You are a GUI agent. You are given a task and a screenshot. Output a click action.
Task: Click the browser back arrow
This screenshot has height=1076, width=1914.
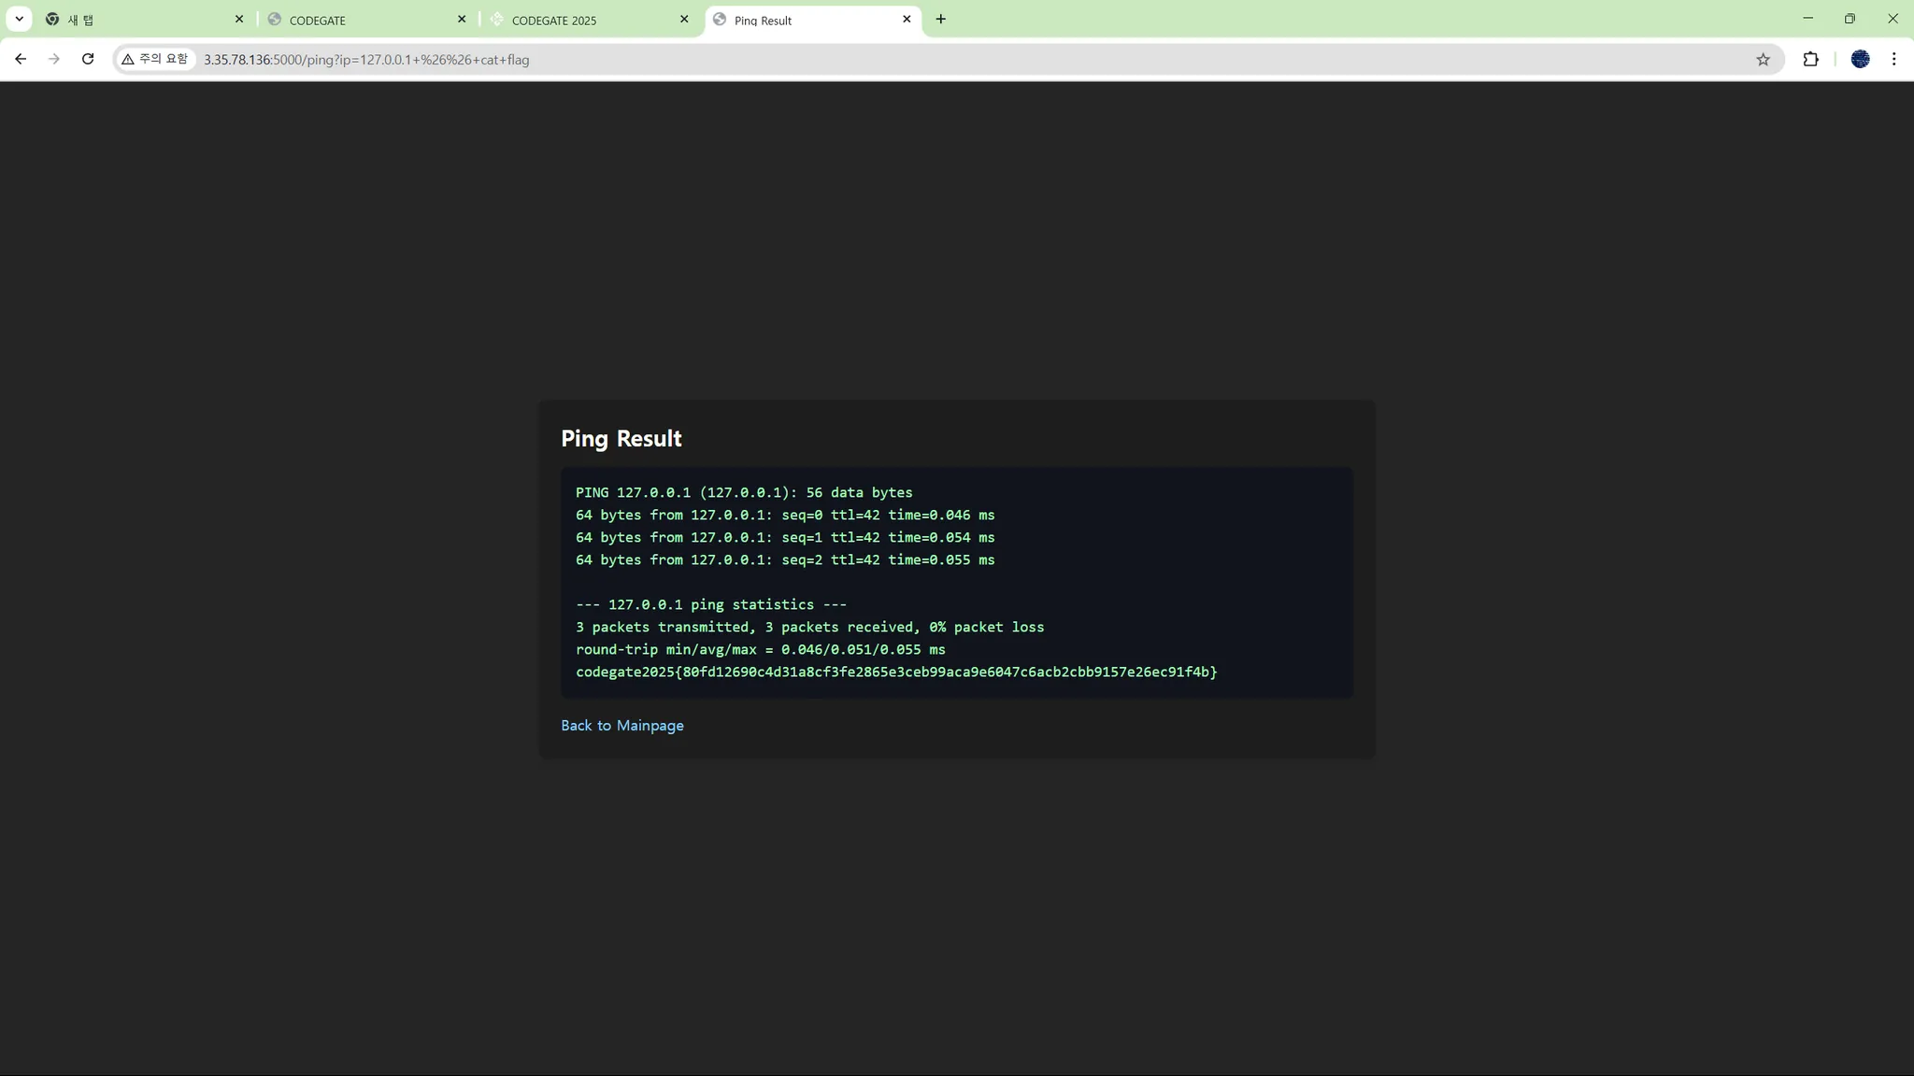click(x=21, y=59)
